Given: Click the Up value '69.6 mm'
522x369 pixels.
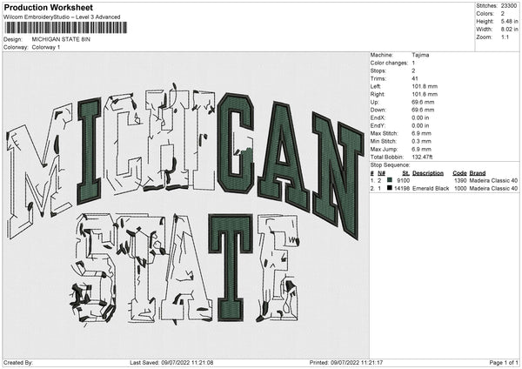Looking at the screenshot, I should 423,102.
